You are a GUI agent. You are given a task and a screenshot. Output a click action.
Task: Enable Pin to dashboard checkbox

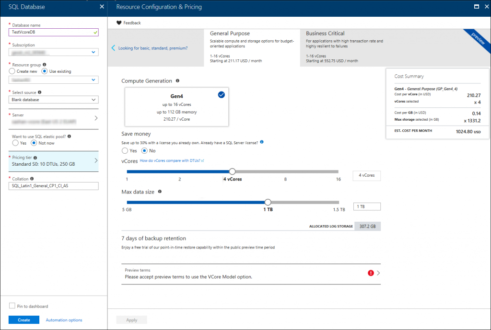[12, 306]
